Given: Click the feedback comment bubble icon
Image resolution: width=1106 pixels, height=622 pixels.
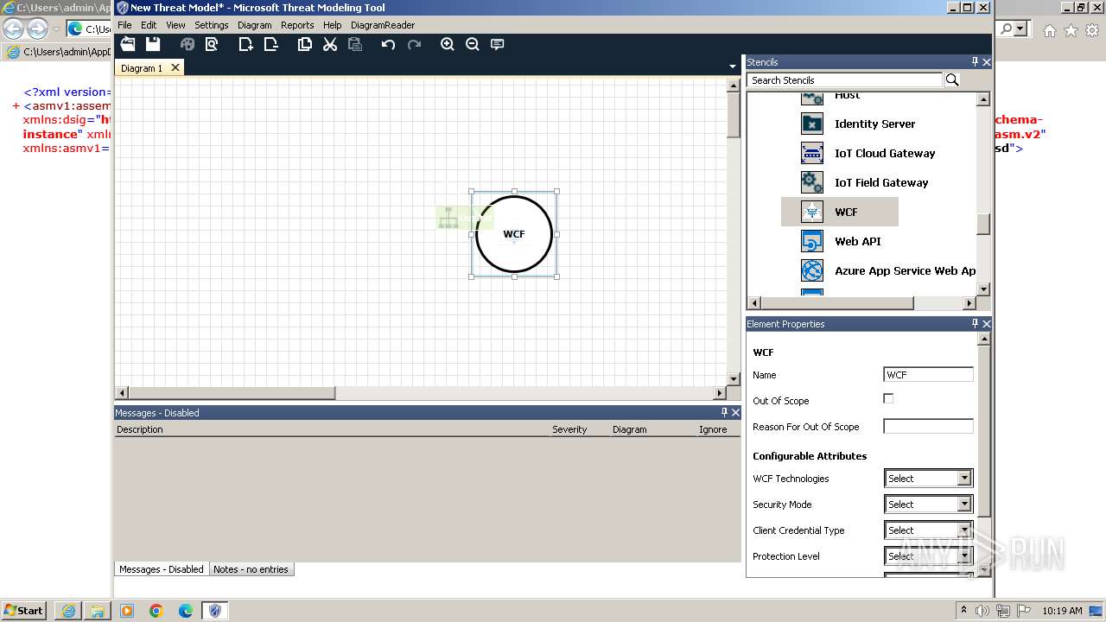Looking at the screenshot, I should 498,44.
